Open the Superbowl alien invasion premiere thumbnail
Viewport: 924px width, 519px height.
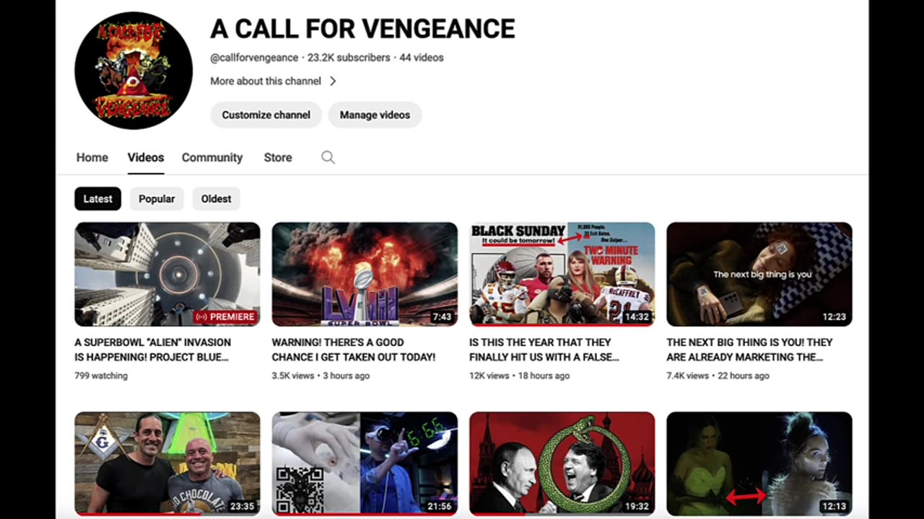click(x=167, y=274)
